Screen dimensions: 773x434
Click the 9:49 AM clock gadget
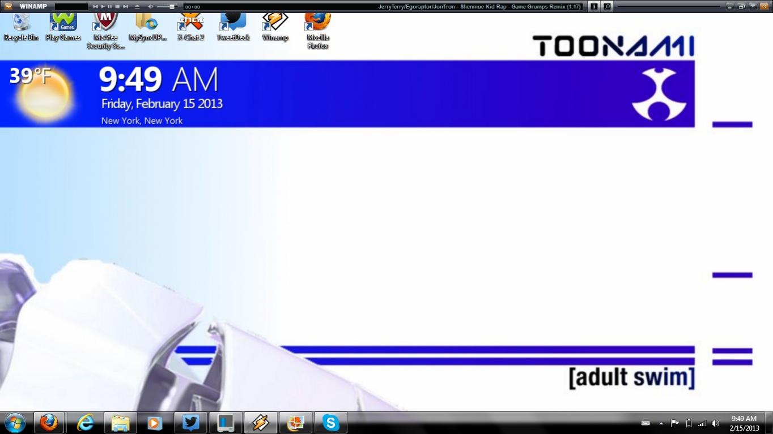[159, 80]
